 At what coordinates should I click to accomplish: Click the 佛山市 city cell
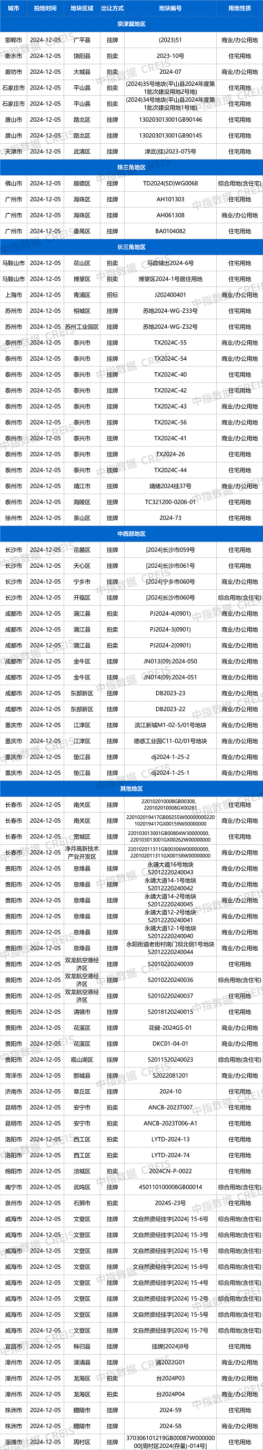(14, 183)
